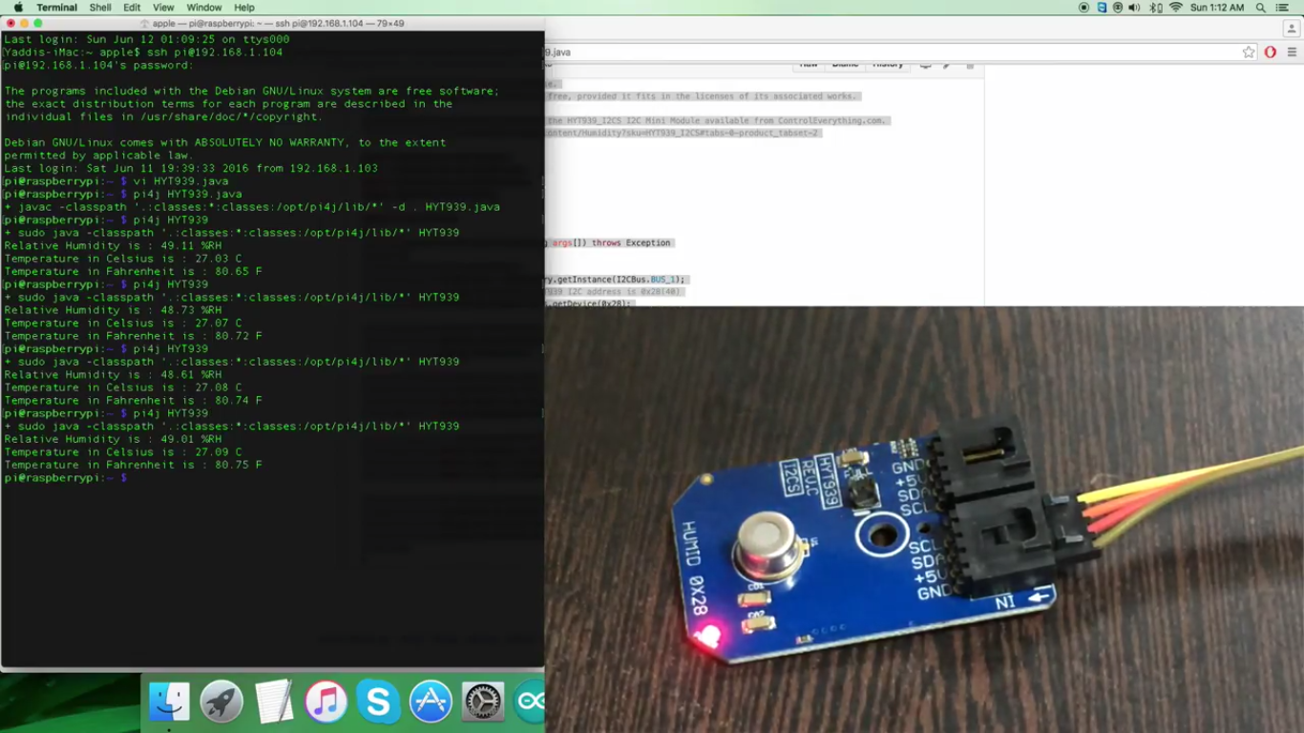1304x733 pixels.
Task: Open Arduino from the Dock
Action: (x=530, y=702)
